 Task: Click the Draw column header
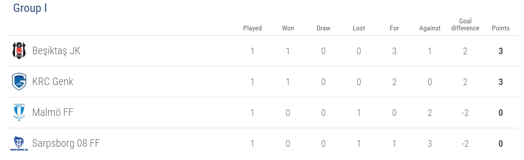(x=323, y=28)
